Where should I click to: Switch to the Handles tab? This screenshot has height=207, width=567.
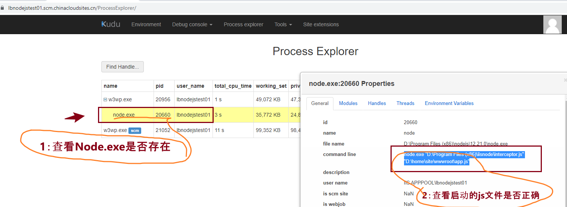[377, 103]
